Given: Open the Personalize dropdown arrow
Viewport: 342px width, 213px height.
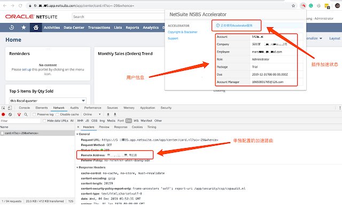Looking at the screenshot, I should (x=321, y=38).
